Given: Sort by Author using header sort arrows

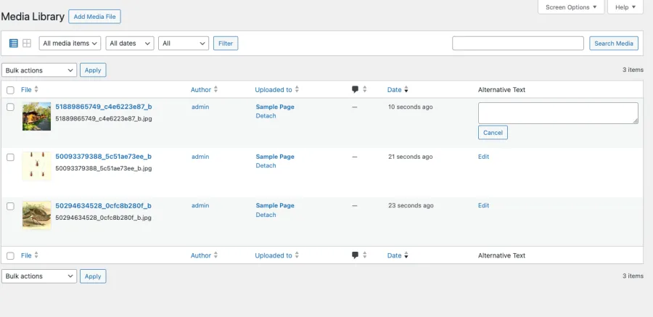Looking at the screenshot, I should [x=215, y=89].
